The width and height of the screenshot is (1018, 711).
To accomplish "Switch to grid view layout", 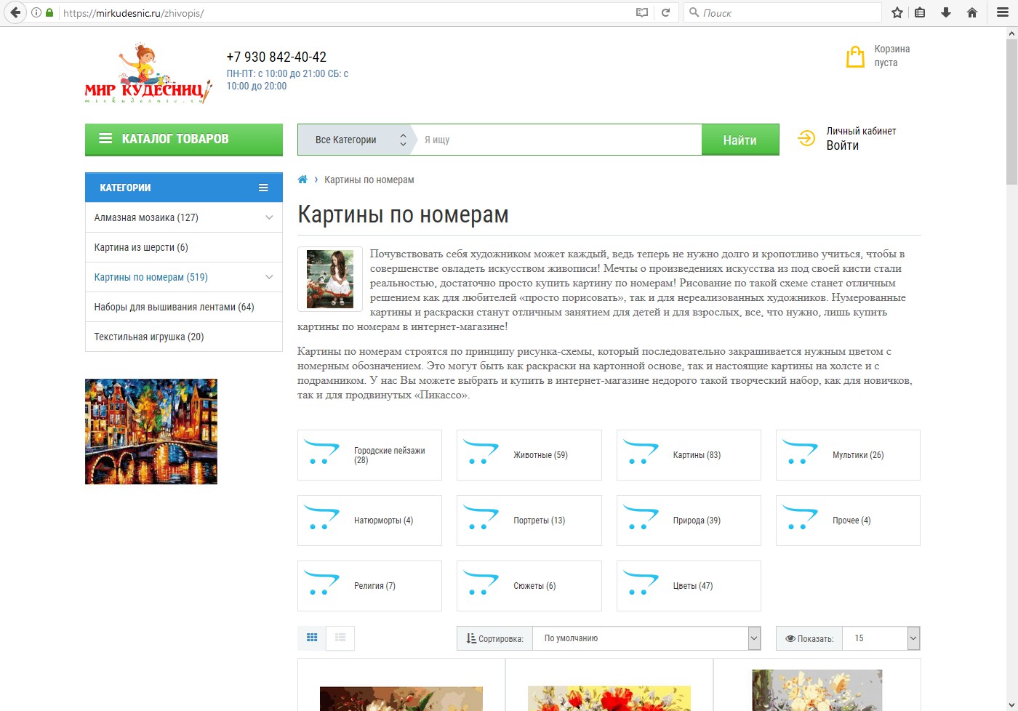I will point(312,638).
